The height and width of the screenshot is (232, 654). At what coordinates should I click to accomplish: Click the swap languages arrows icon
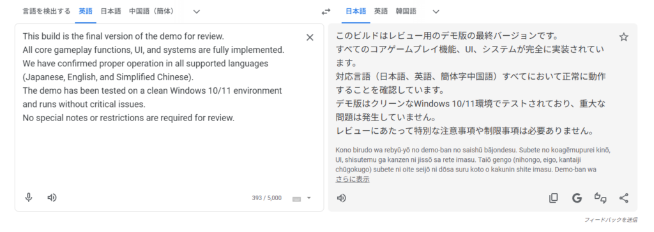[x=326, y=12]
